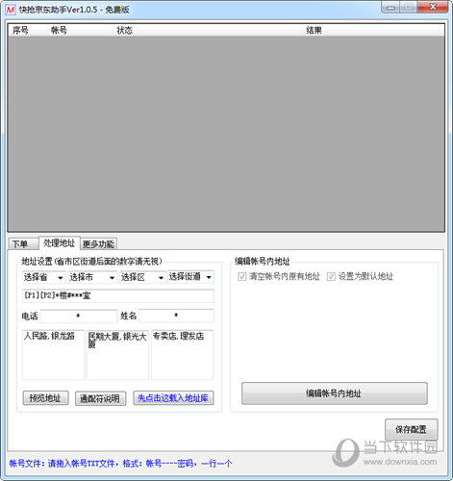The width and height of the screenshot is (453, 481).
Task: Toggle 设置为默认地址 checkbox
Action: click(x=331, y=276)
